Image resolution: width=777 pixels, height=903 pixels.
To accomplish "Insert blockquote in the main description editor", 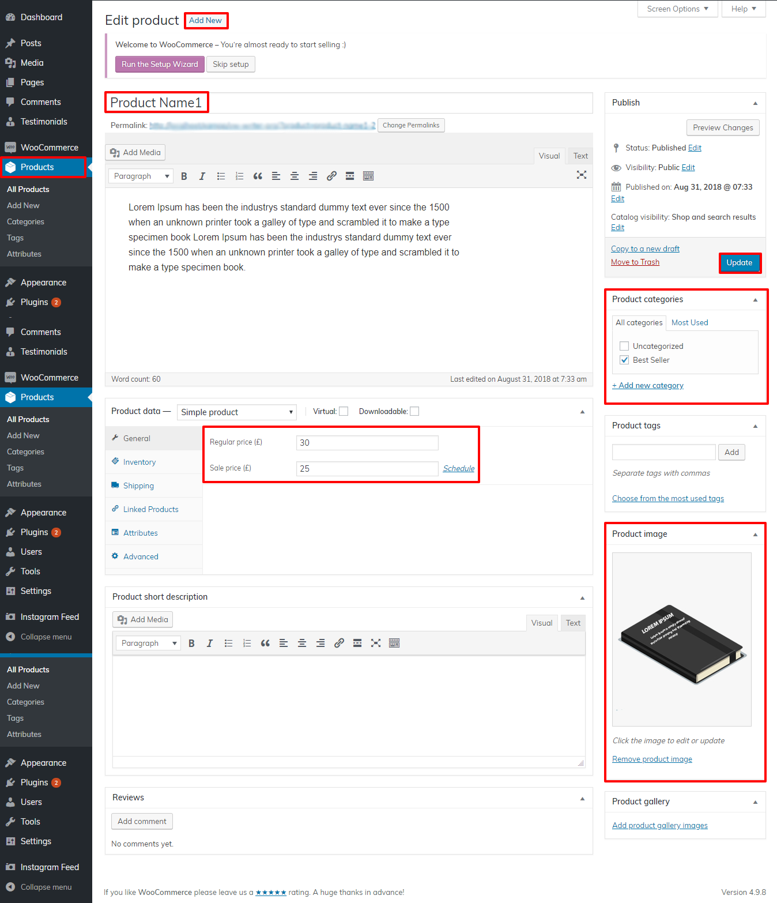I will click(x=258, y=176).
